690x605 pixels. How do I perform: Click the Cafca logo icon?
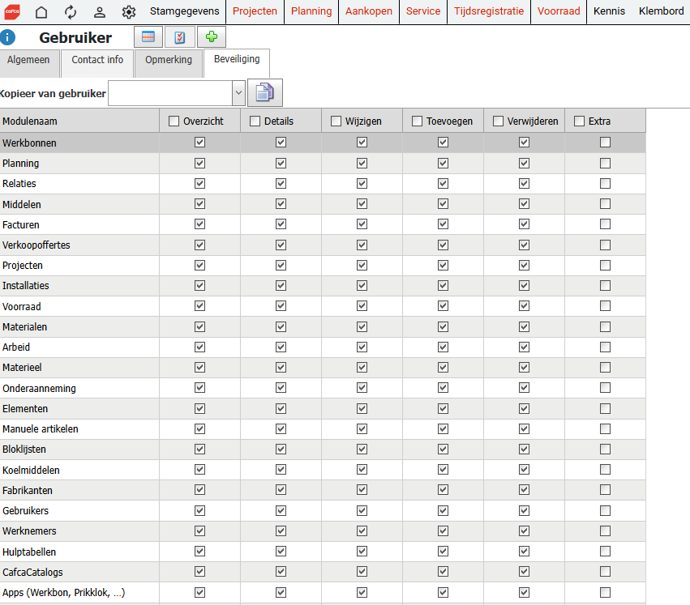[12, 12]
